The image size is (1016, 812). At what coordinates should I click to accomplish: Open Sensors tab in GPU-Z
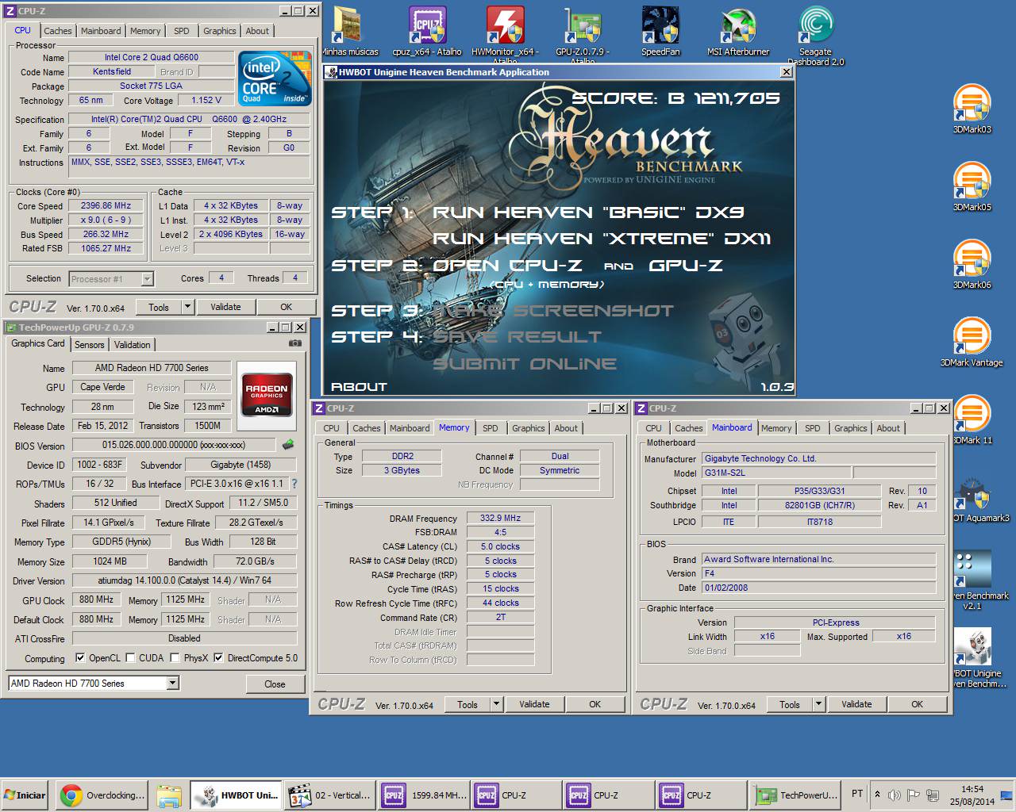click(x=90, y=345)
